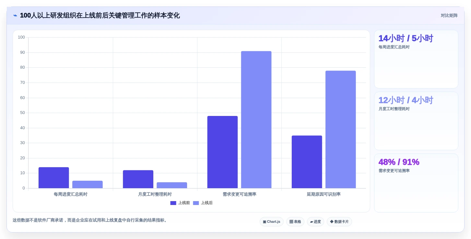471x239 pixels.
Task: Toggle the 上线前 legend entry
Action: coord(180,203)
